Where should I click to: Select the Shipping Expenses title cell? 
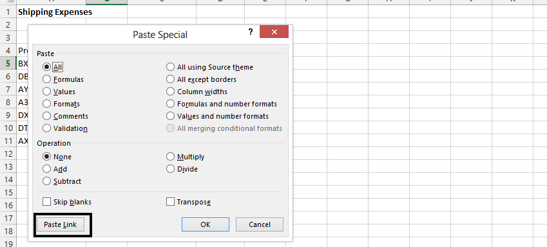(51, 12)
